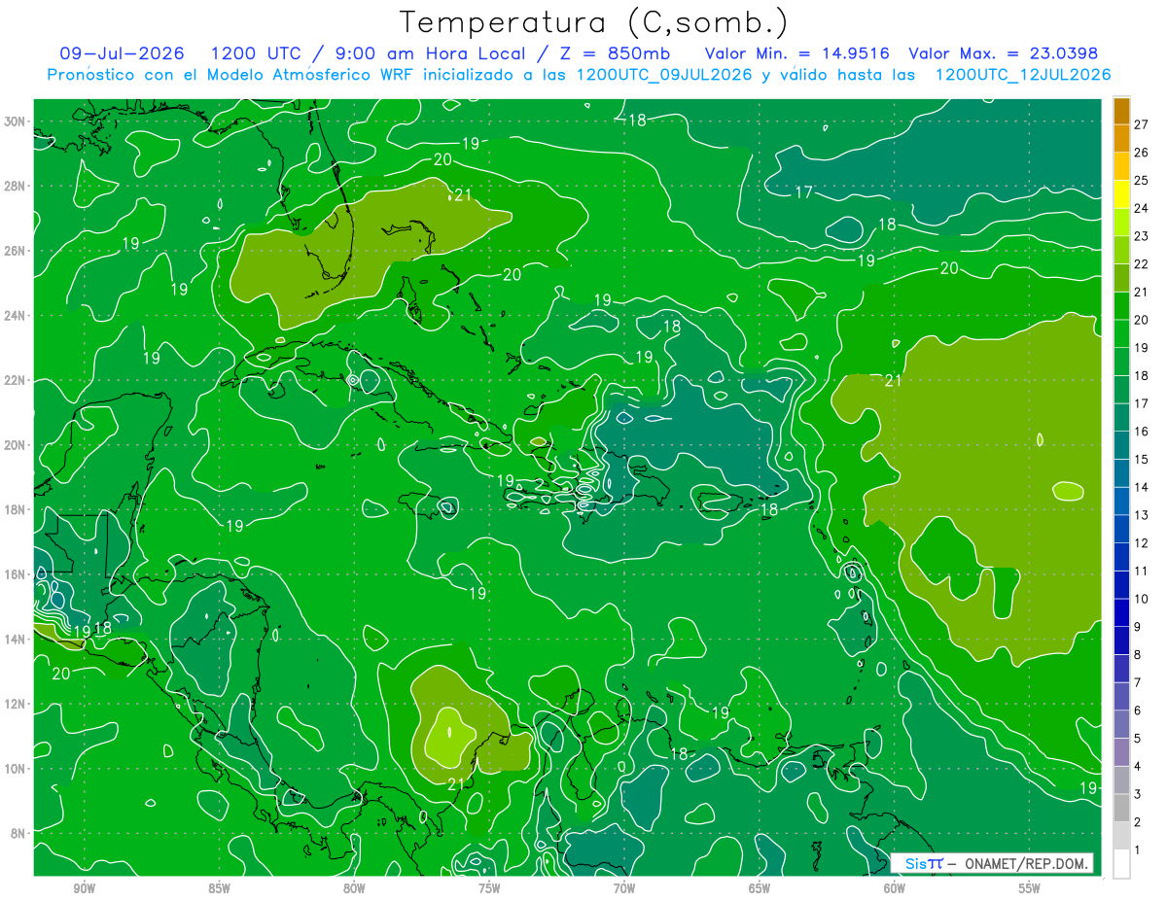The height and width of the screenshot is (901, 1167).
Task: Click the color bar label 1
Action: pos(1138,850)
